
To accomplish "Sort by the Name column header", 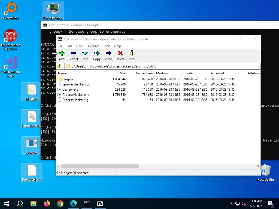I will pos(78,73).
